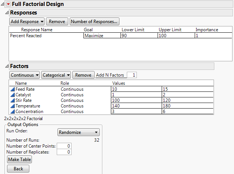Click the blue continuous icon beside Catalyst
The width and height of the screenshot is (234, 174).
tap(12, 95)
